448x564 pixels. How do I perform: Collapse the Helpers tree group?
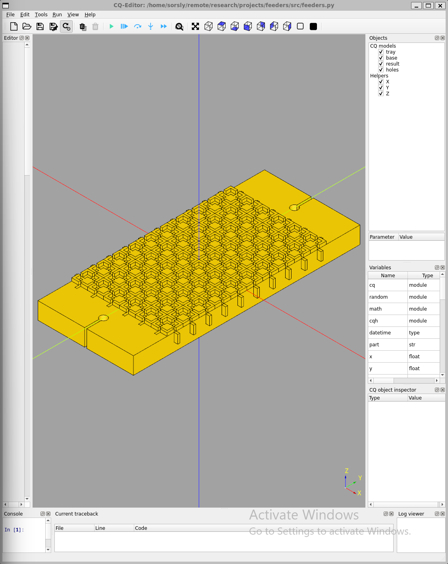click(379, 76)
